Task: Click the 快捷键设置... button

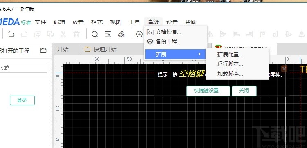Action: (x=208, y=91)
